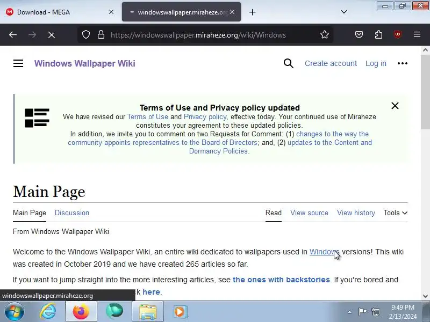Click the scrollbar down arrow
The width and height of the screenshot is (430, 322).
[425, 296]
